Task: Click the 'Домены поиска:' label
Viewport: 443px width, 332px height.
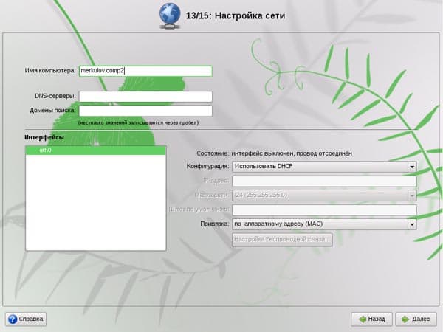Action: tap(52, 111)
